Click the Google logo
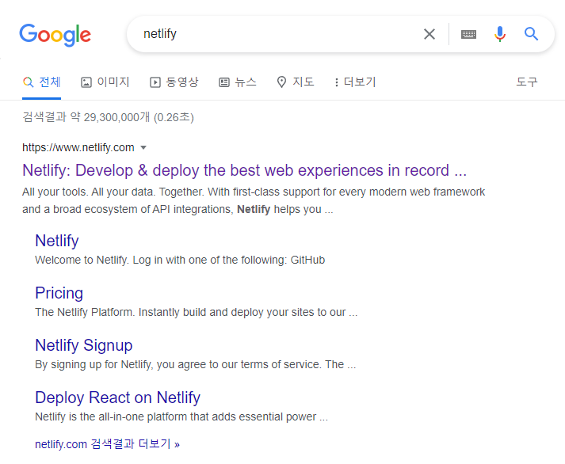 click(x=55, y=35)
